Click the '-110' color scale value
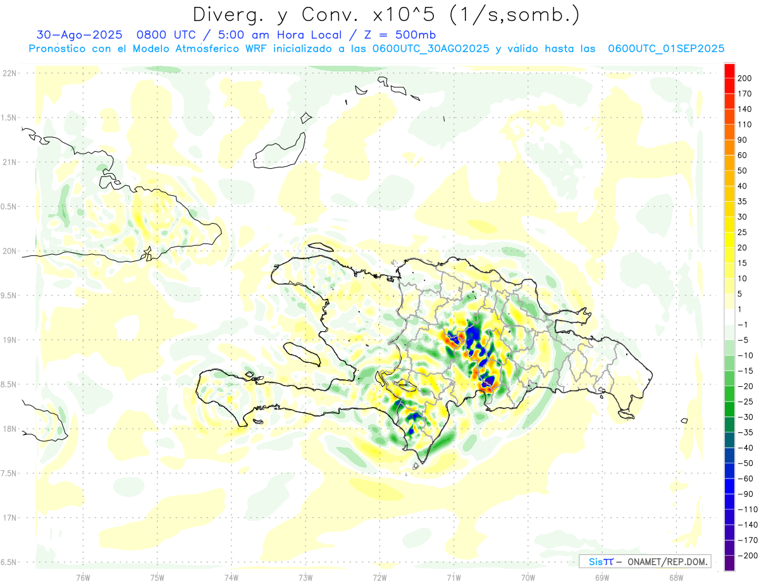The image size is (759, 586). [x=747, y=509]
